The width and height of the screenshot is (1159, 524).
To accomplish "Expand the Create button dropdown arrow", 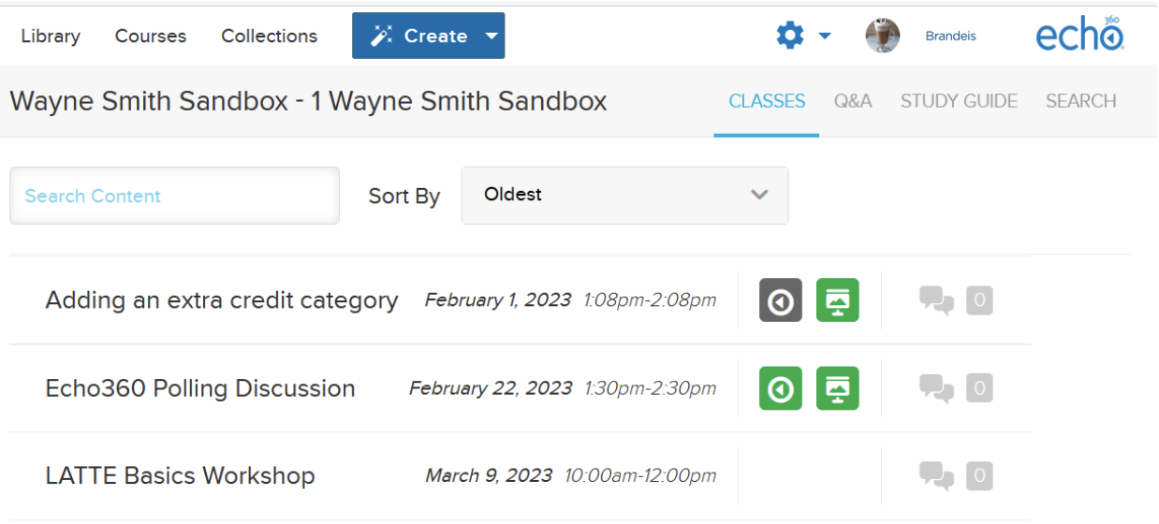I will coord(491,36).
